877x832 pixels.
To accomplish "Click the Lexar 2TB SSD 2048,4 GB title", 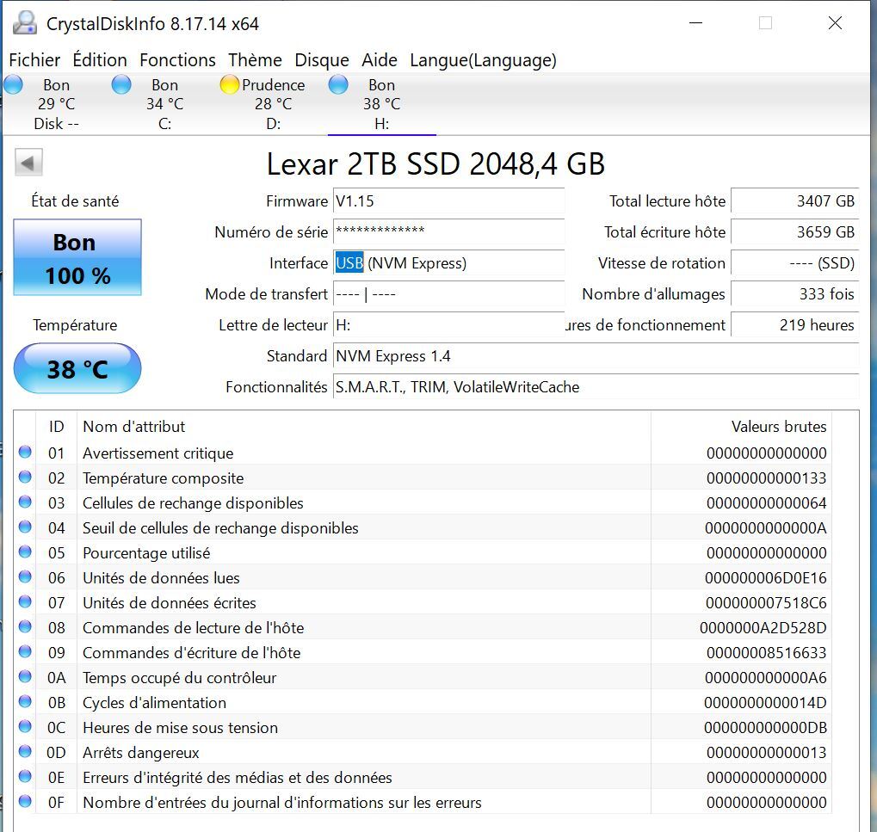I will tap(435, 164).
